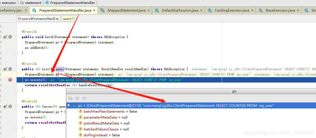Click query() structure breadcrumb

(69, 19)
